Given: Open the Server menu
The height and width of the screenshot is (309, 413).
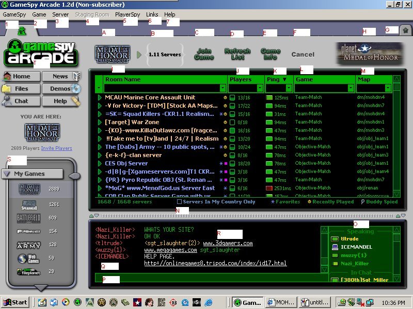Looking at the screenshot, I should tap(60, 15).
